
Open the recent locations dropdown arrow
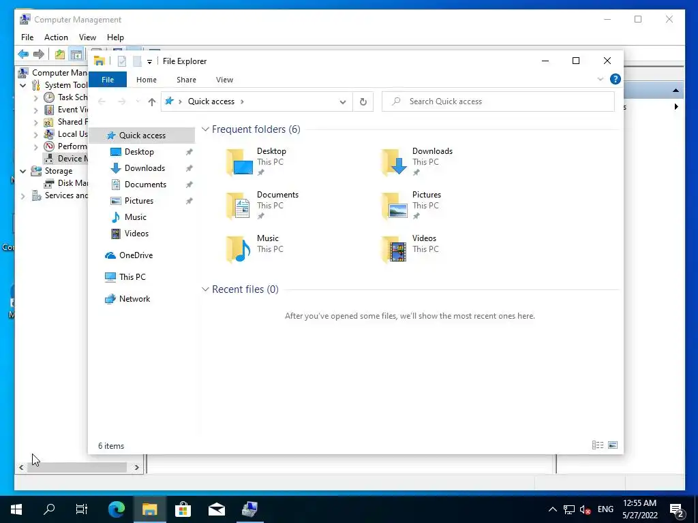pyautogui.click(x=138, y=102)
